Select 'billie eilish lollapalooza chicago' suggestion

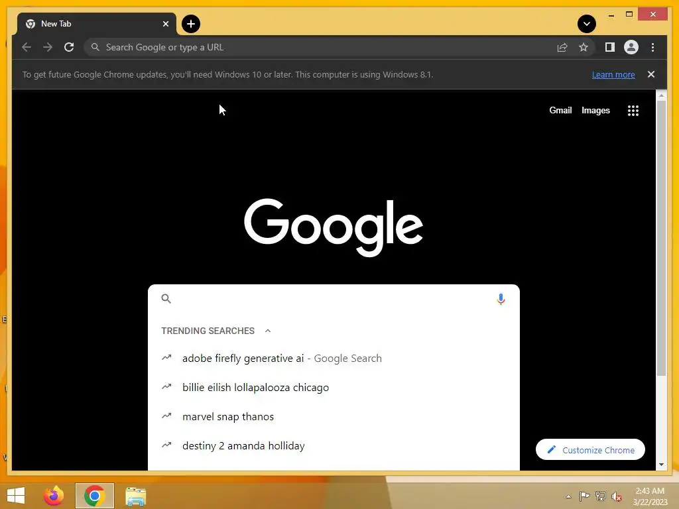click(334, 387)
